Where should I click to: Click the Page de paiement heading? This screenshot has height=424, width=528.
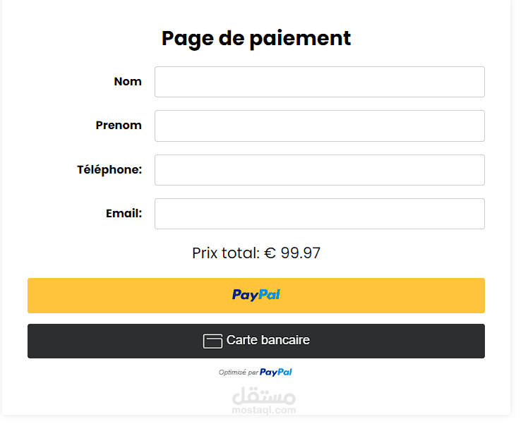256,38
